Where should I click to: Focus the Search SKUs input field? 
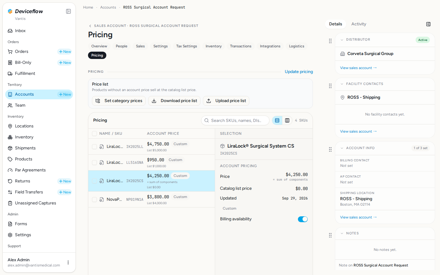pyautogui.click(x=235, y=120)
